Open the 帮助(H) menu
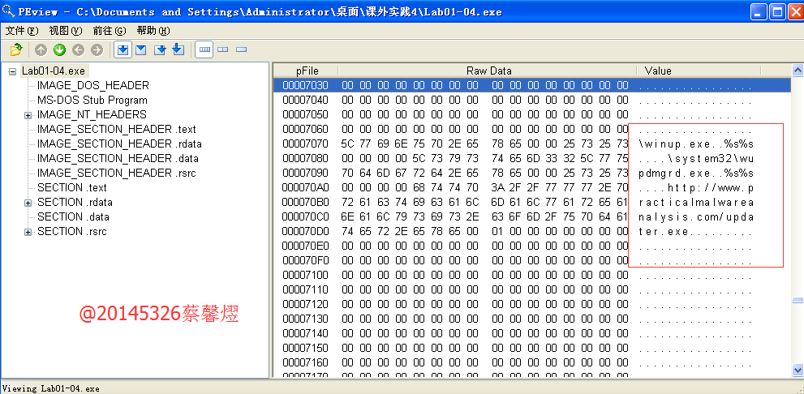Image resolution: width=804 pixels, height=394 pixels. (x=153, y=31)
